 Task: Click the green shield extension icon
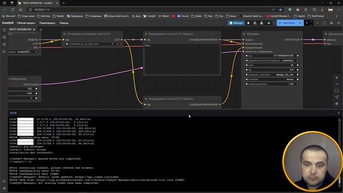tap(290, 10)
